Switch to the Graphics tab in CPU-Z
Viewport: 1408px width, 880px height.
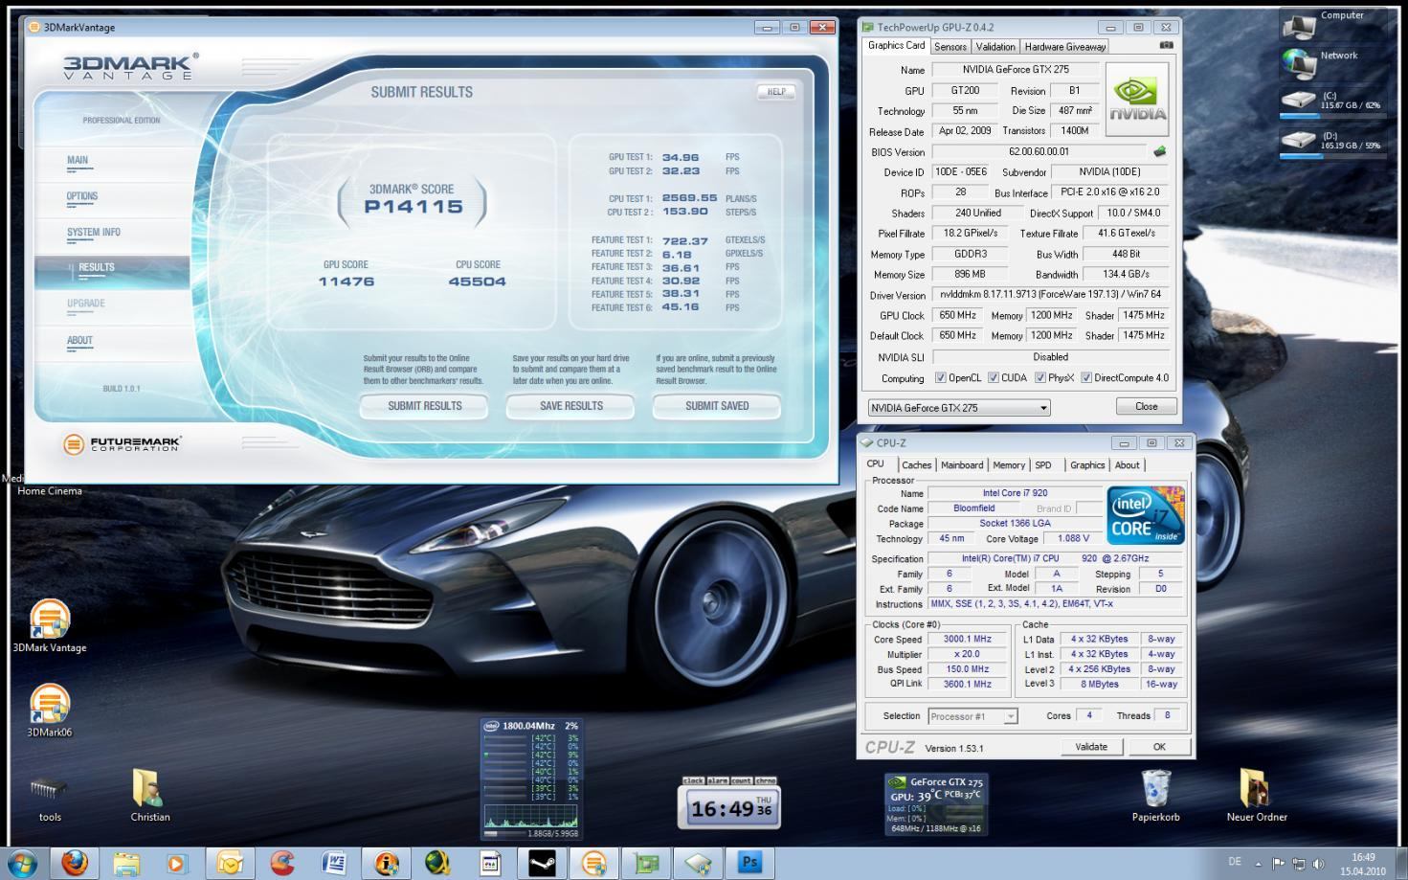point(1087,465)
